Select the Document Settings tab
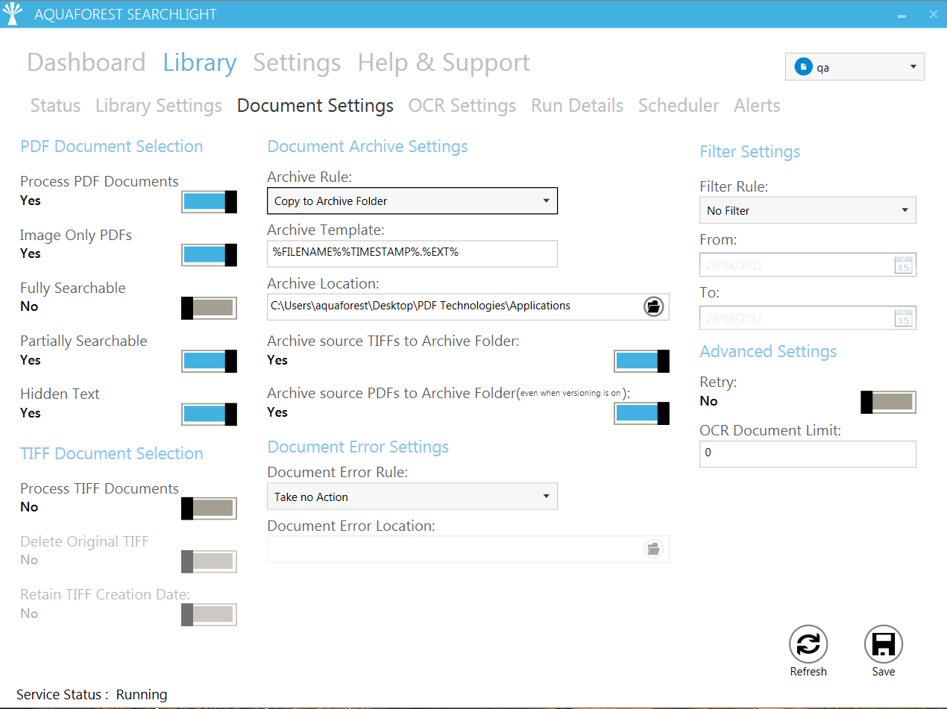This screenshot has width=947, height=709. [x=315, y=106]
